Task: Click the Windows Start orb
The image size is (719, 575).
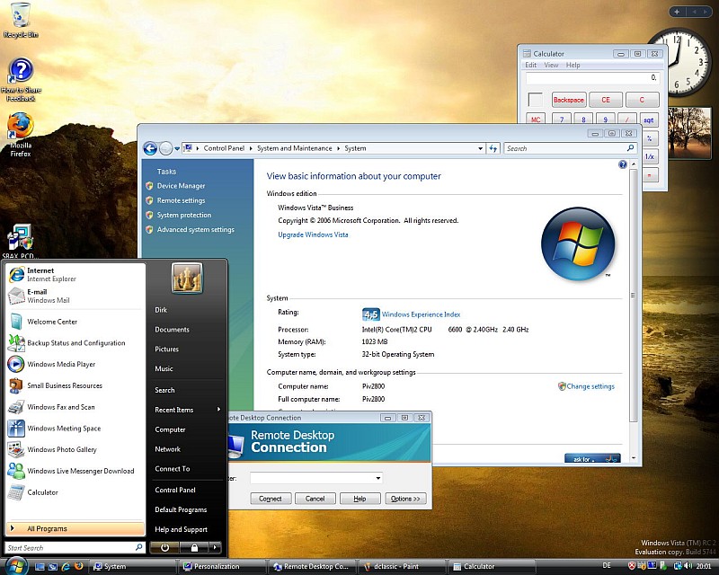Action: click(16, 565)
